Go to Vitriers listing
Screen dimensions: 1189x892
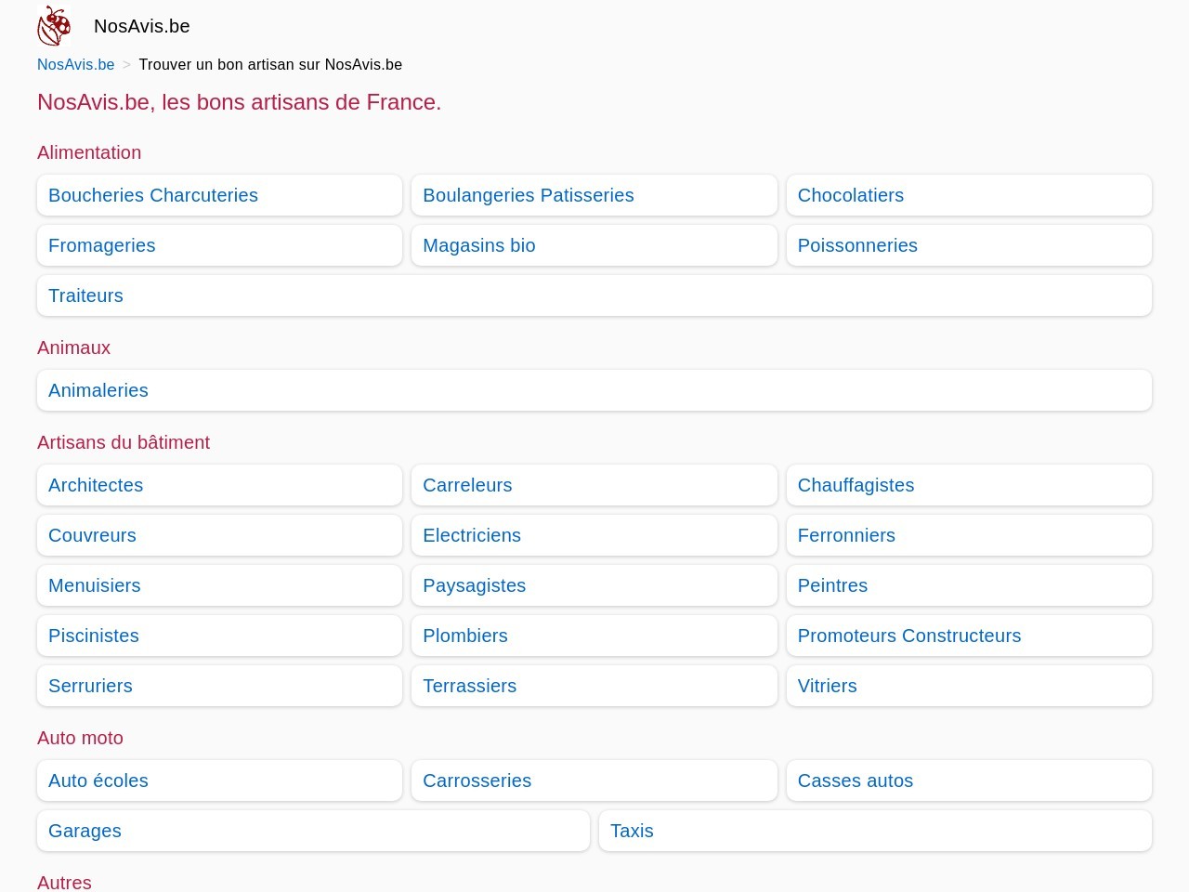[969, 686]
